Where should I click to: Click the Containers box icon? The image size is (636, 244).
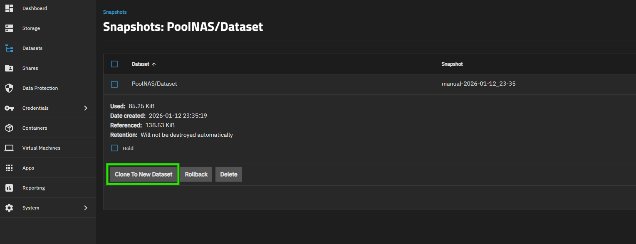coord(9,128)
